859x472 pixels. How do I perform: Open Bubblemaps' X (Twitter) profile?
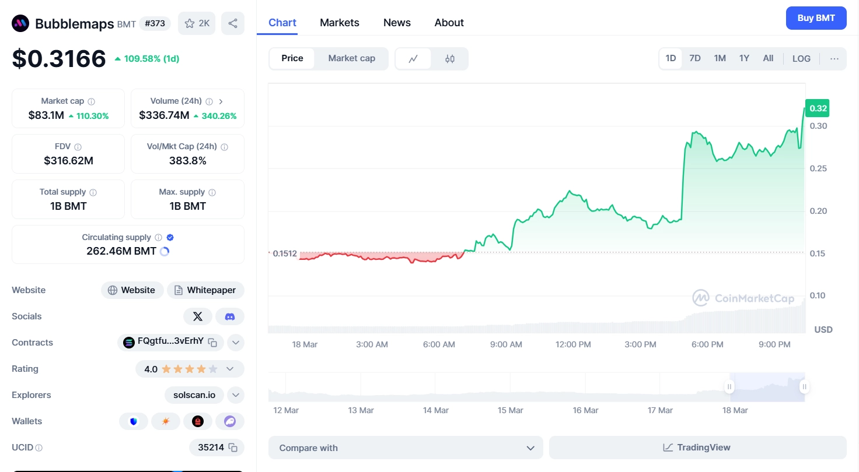click(197, 316)
